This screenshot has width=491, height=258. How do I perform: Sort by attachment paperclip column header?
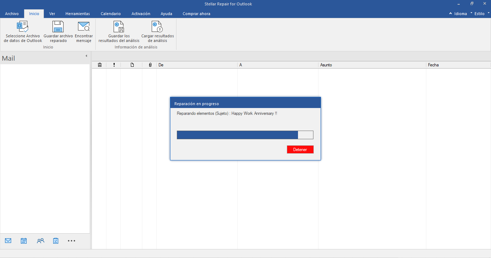tap(150, 65)
